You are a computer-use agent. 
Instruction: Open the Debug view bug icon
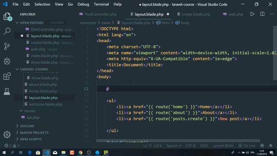pos(7,61)
